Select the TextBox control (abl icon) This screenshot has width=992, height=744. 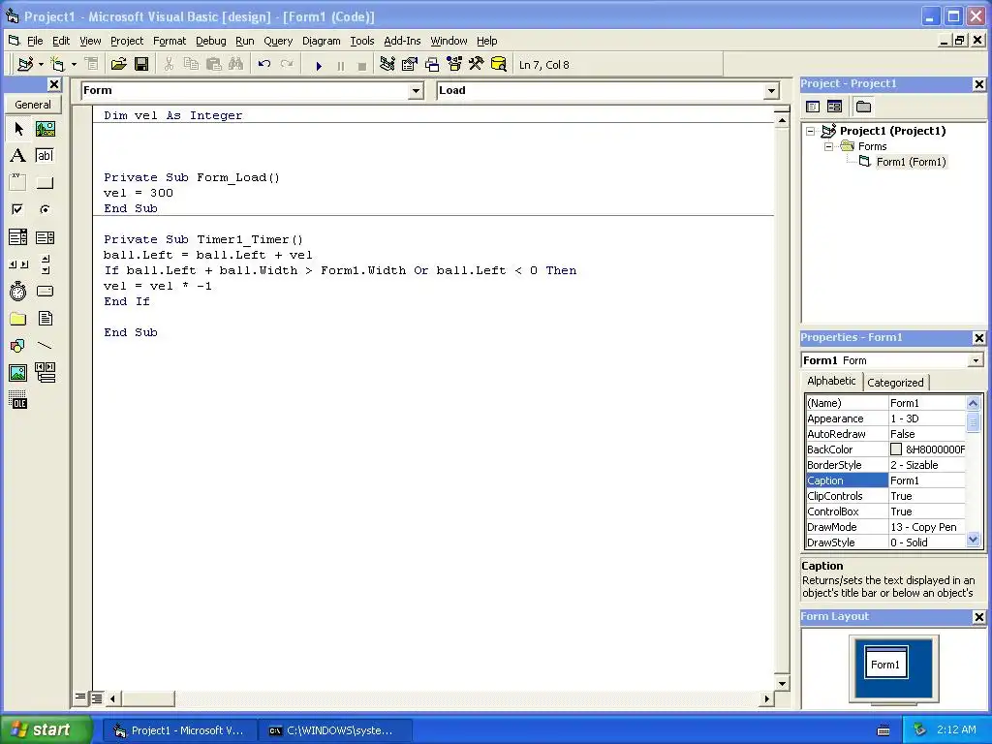45,156
